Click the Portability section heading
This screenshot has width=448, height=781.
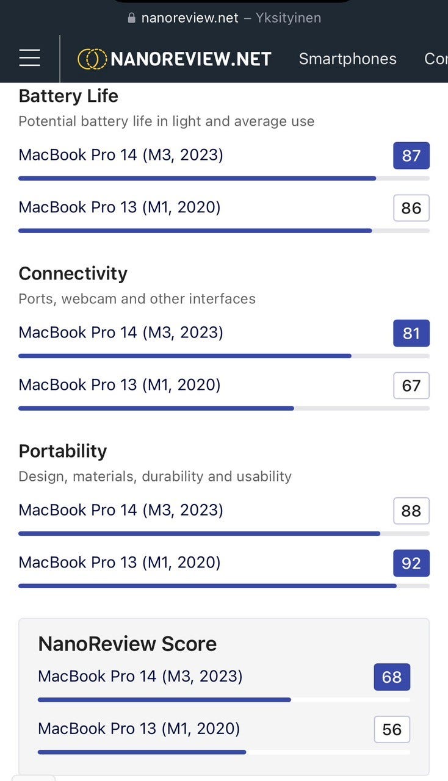[63, 451]
